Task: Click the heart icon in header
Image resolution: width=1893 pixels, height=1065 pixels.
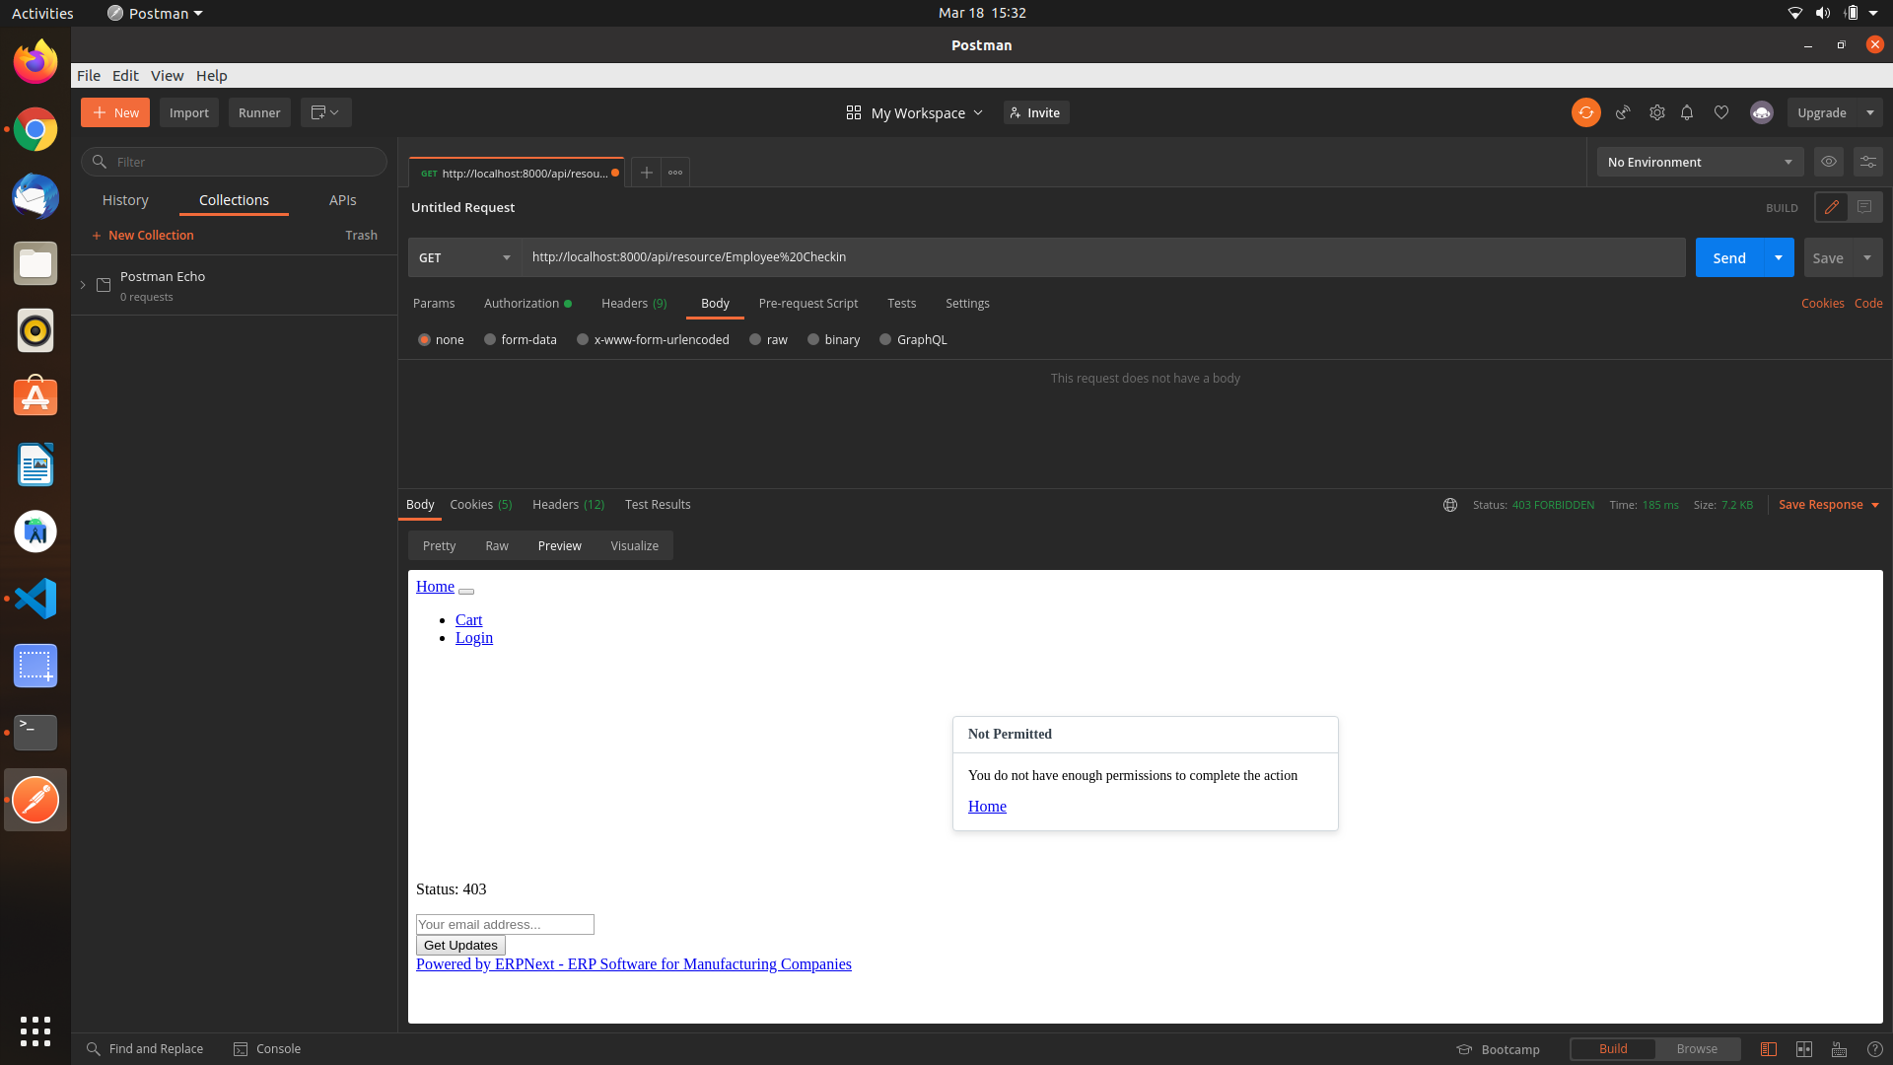Action: point(1721,112)
